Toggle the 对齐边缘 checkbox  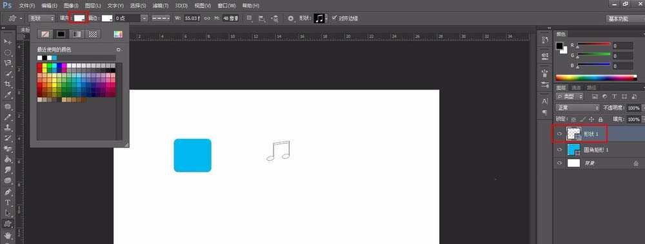[334, 18]
